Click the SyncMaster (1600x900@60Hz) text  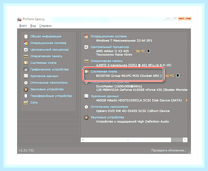[x=119, y=86]
